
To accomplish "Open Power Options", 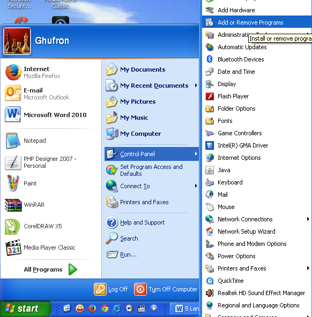I will [x=257, y=256].
